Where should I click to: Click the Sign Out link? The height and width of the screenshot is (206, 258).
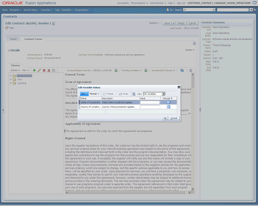181,3
